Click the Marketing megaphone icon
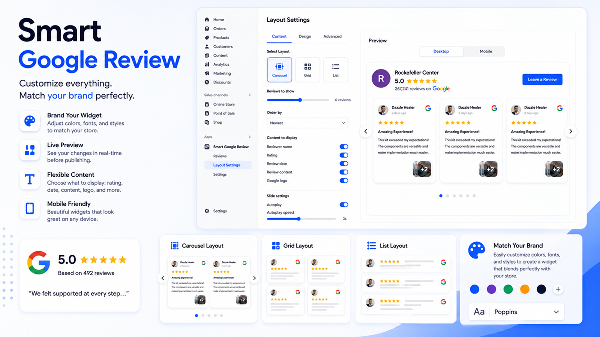Screen dimensions: 600x337 pos(207,73)
